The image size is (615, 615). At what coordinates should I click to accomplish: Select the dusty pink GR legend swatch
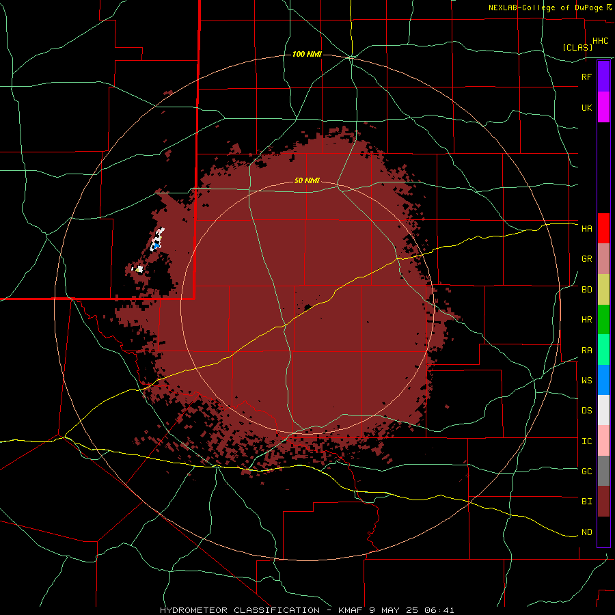[x=603, y=259]
